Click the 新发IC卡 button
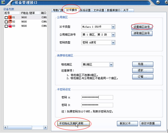 [x=127, y=124]
